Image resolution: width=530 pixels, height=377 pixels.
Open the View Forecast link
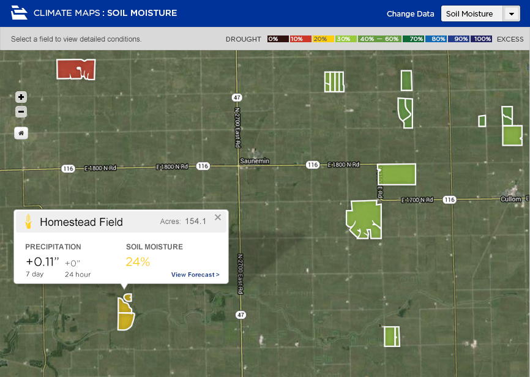tap(195, 275)
